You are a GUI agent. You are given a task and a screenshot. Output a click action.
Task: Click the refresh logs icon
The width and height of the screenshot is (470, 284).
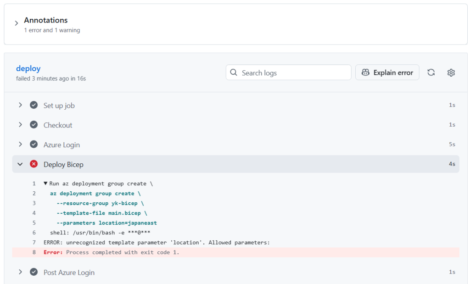coord(431,72)
